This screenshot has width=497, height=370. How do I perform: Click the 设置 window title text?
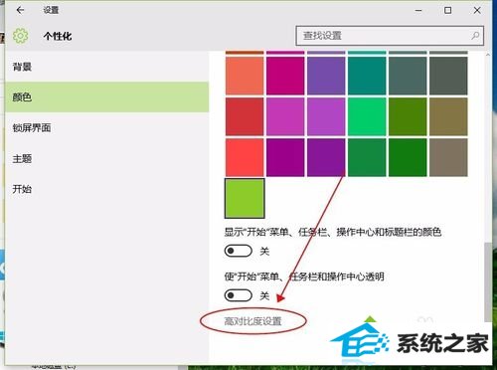point(51,10)
